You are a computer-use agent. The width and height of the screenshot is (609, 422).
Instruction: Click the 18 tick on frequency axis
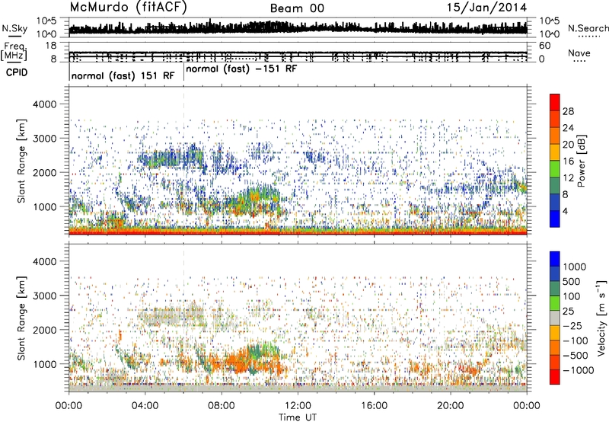[50, 46]
